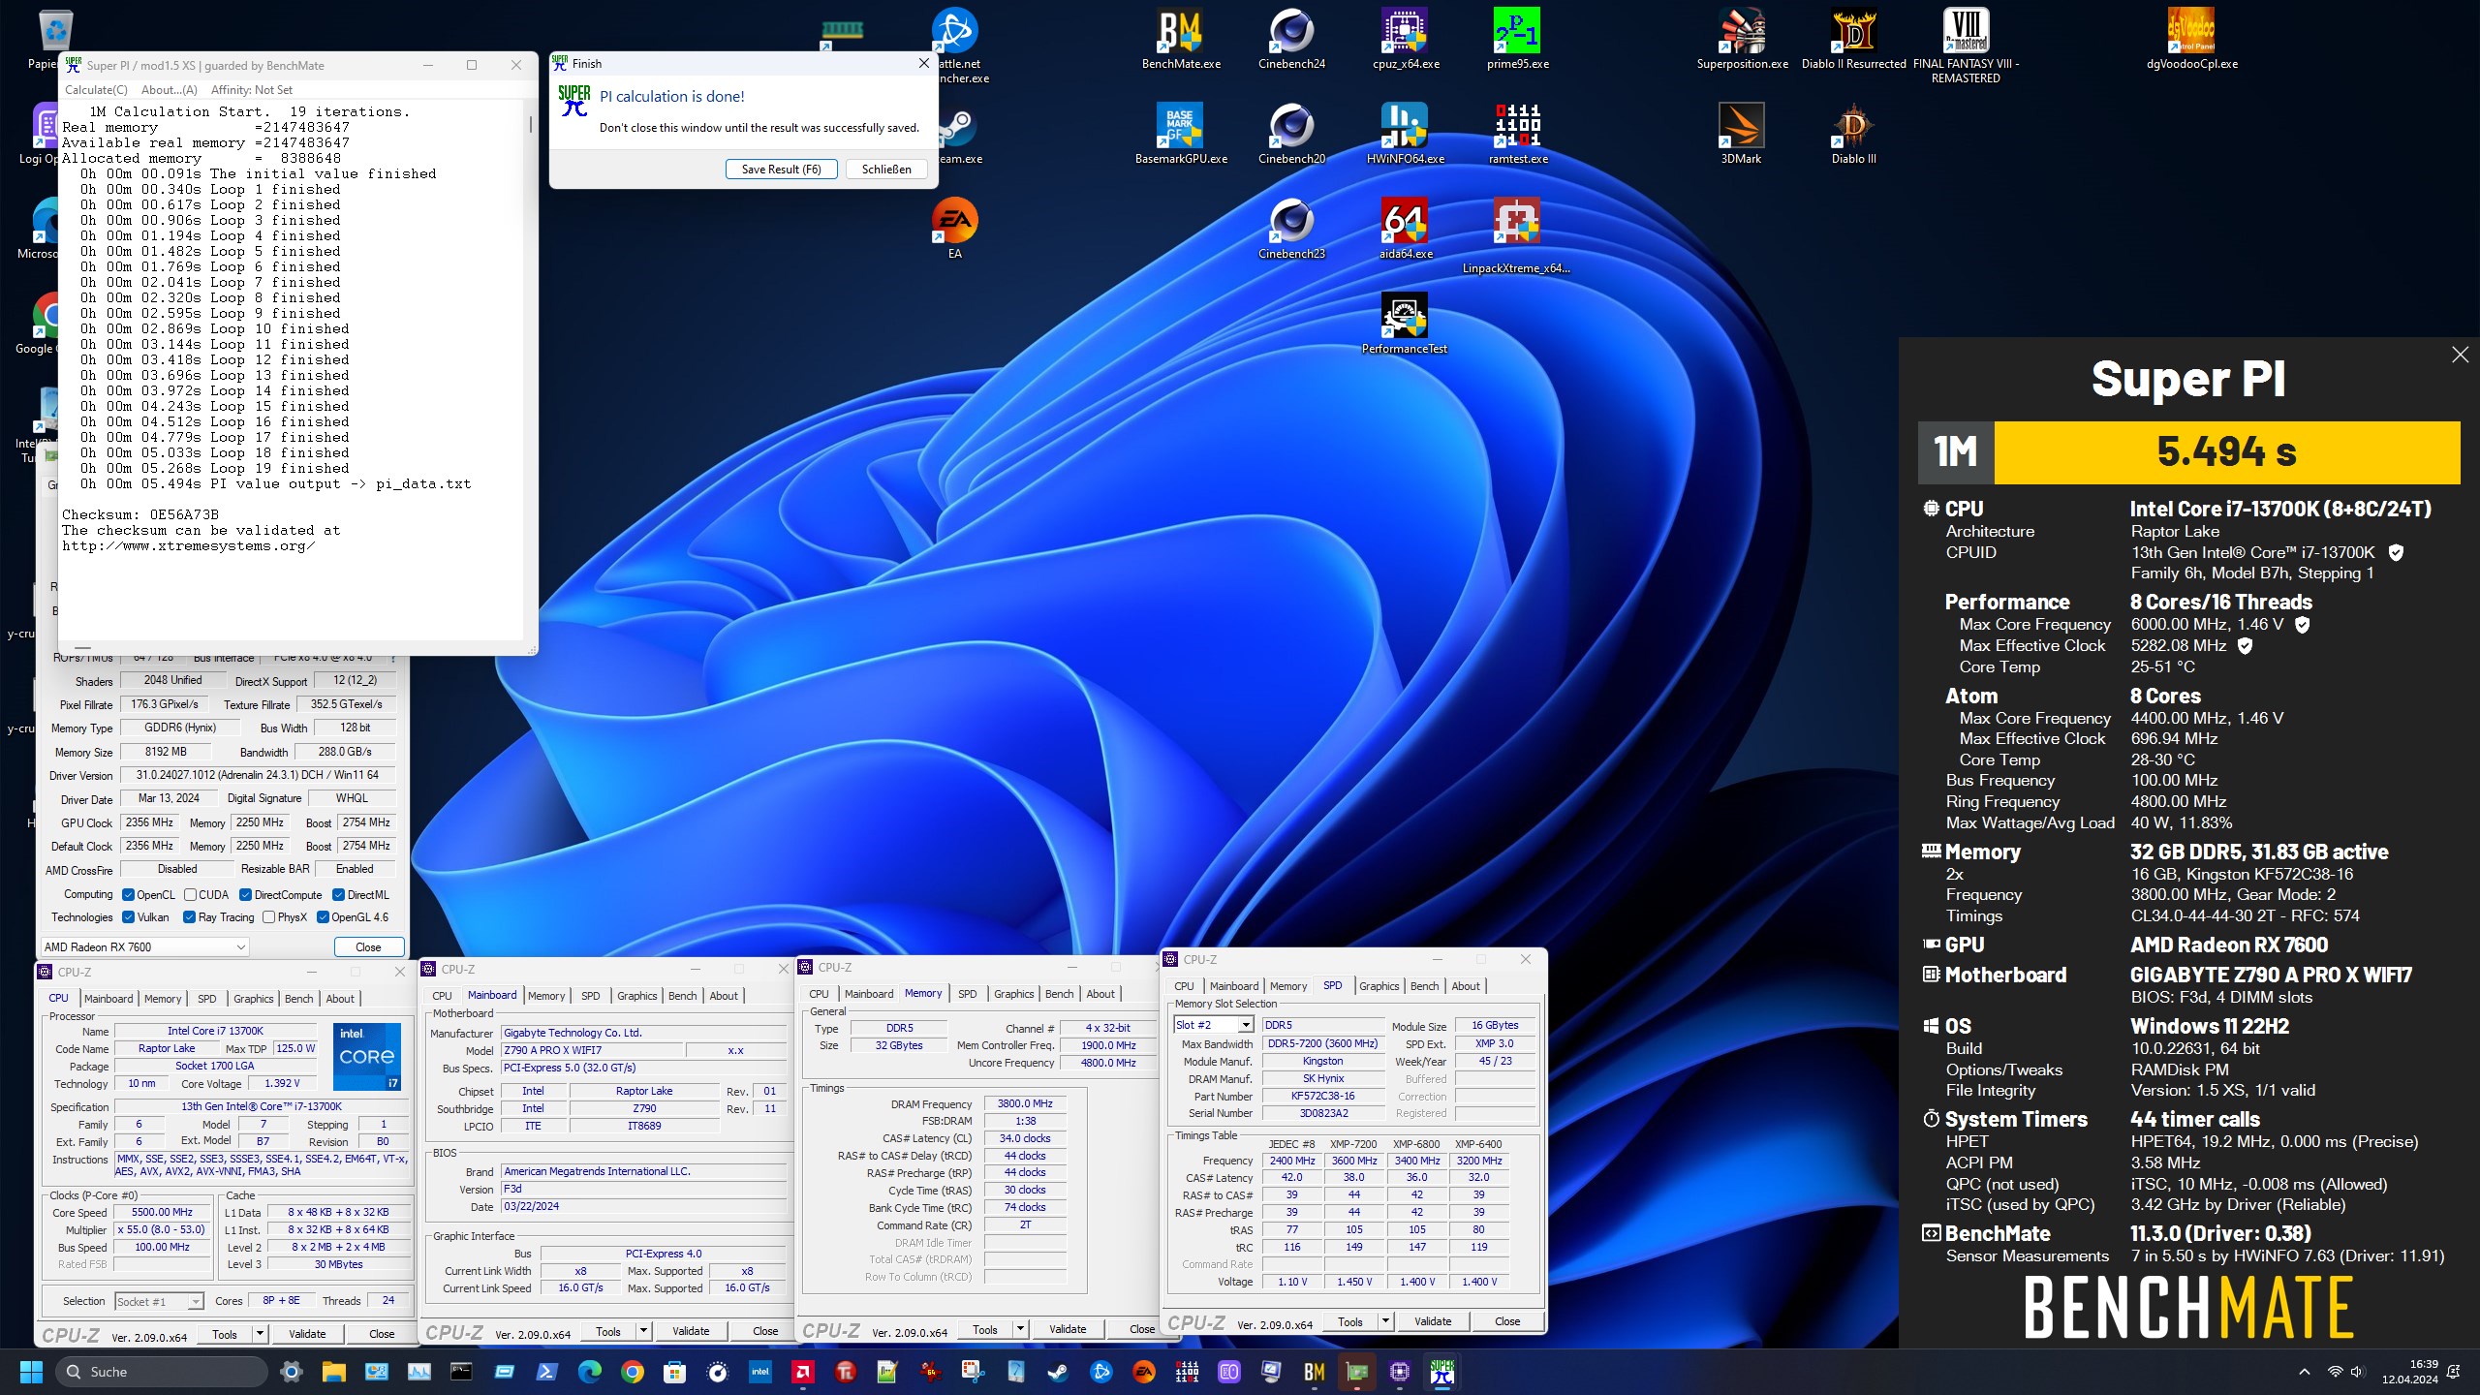Open Socket #1 selection dropdown
The image size is (2480, 1395).
coord(159,1301)
